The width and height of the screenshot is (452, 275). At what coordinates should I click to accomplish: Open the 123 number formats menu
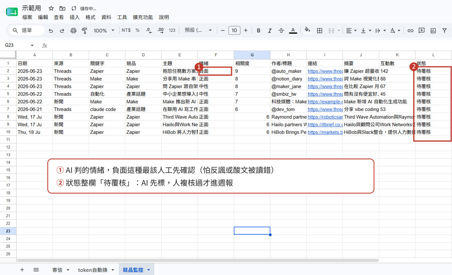pyautogui.click(x=172, y=30)
